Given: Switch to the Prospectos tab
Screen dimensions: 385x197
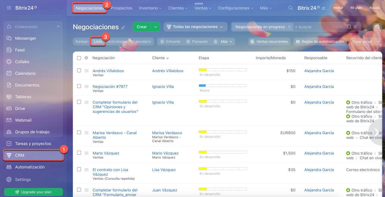Looking at the screenshot, I should pyautogui.click(x=121, y=8).
